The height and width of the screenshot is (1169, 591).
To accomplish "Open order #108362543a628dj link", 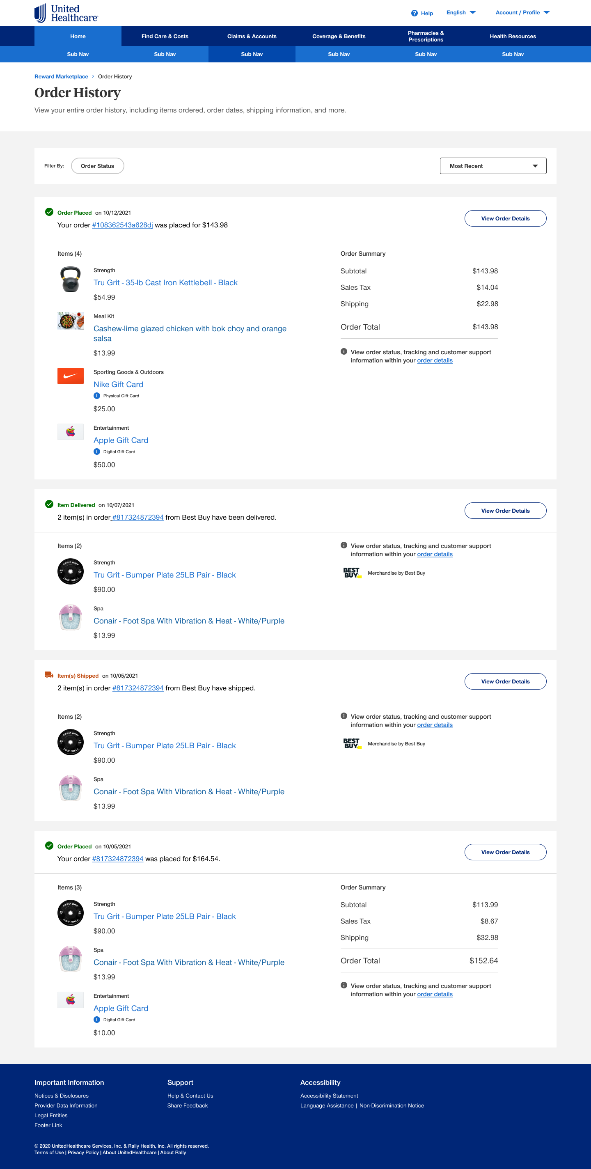I will [x=123, y=225].
